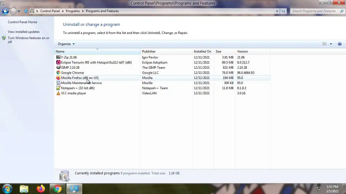Open the Windows Start orb
Screen dimensions: 346x194
coord(7,189)
